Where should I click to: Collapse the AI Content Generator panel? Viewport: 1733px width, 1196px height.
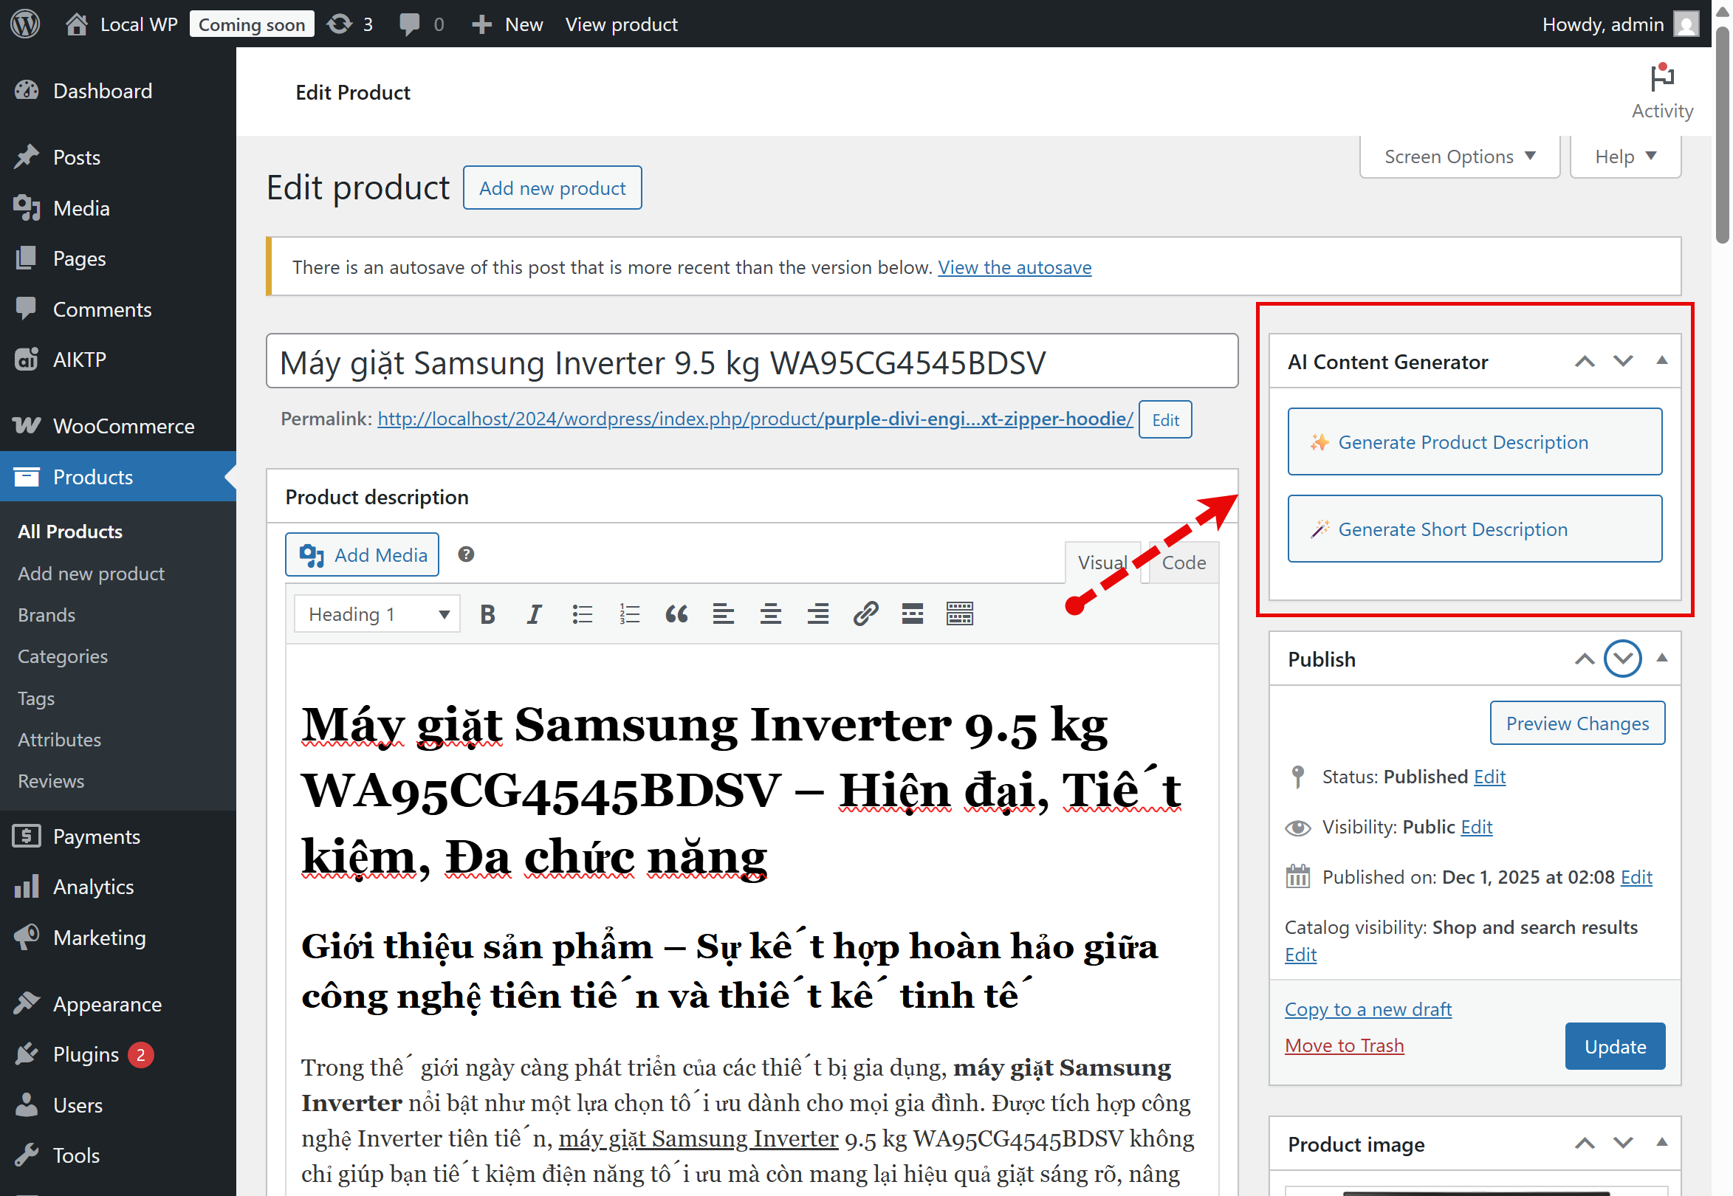[1662, 361]
